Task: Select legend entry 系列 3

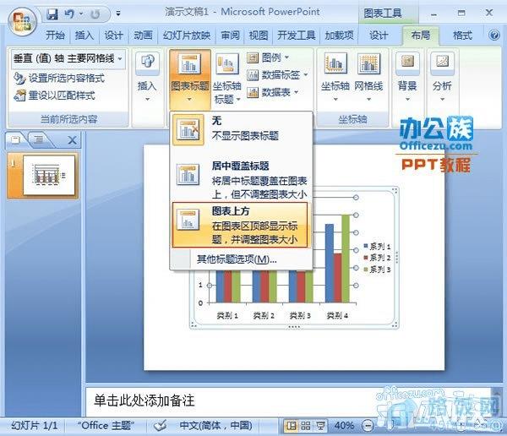Action: coord(377,269)
